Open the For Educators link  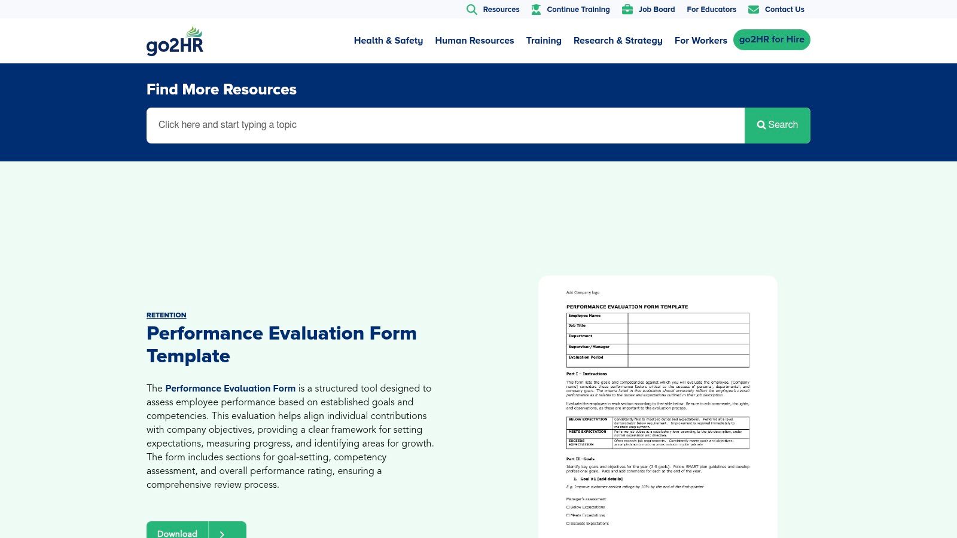click(711, 10)
